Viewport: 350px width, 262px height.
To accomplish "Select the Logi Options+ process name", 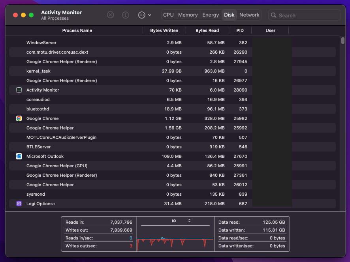I will click(x=41, y=204).
